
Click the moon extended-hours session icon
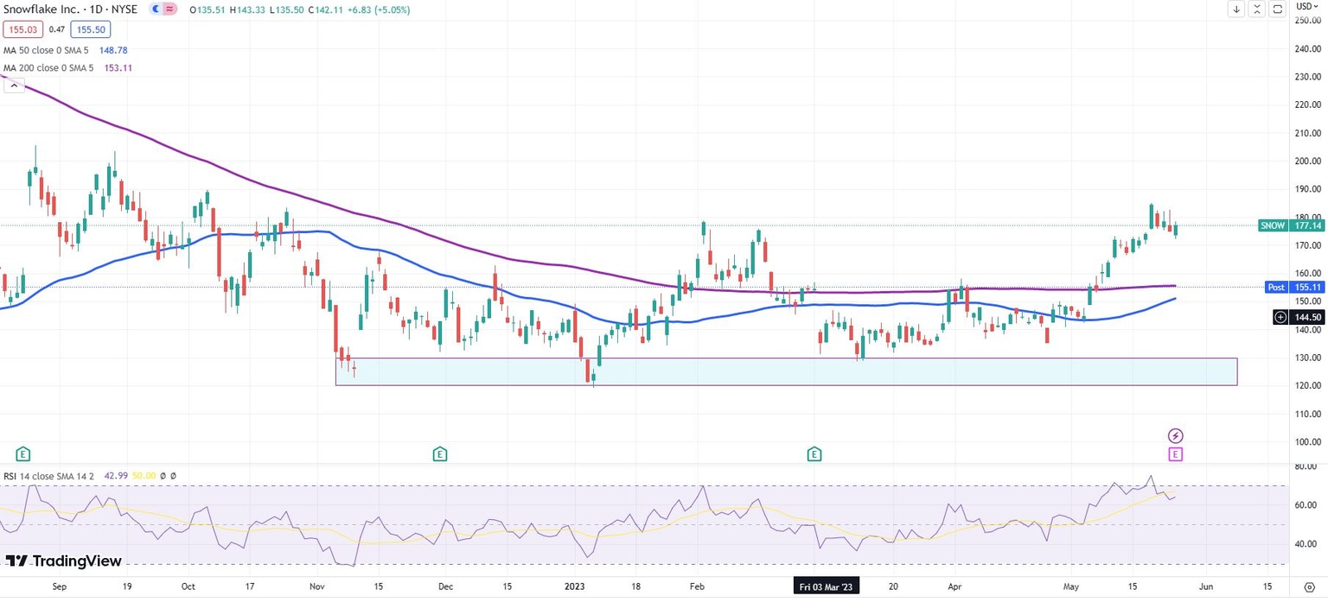click(156, 10)
